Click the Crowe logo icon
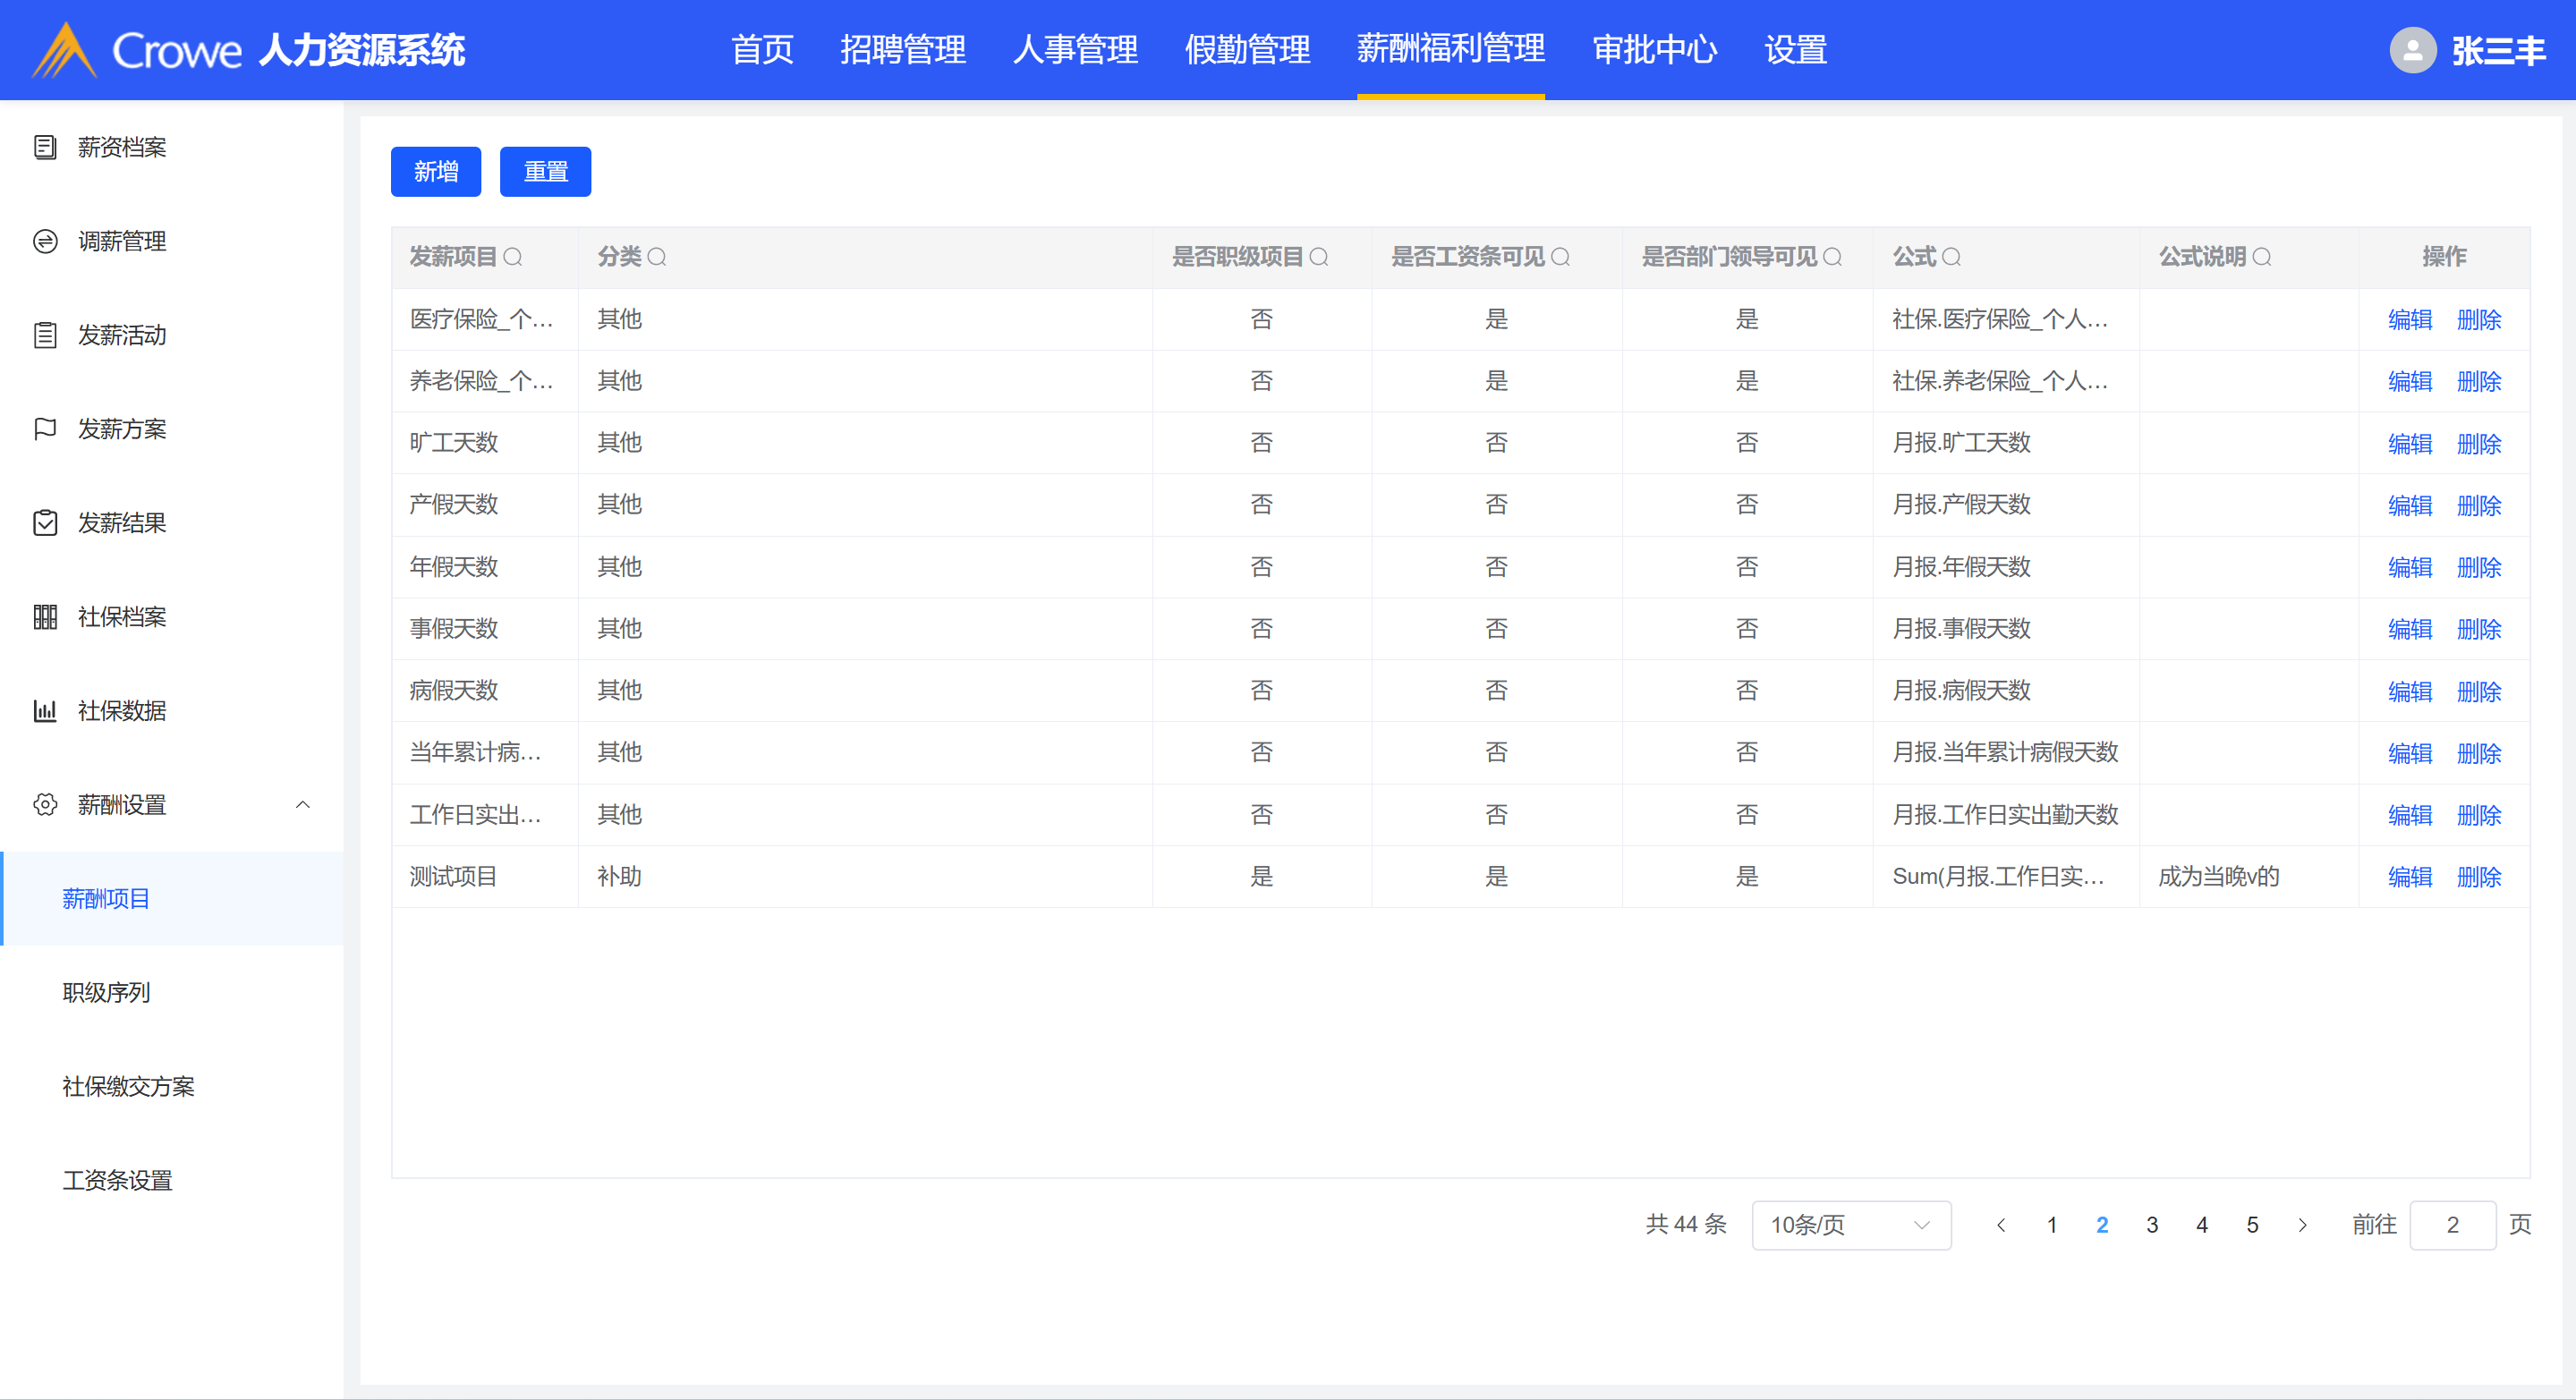2576x1400 pixels. tap(64, 50)
